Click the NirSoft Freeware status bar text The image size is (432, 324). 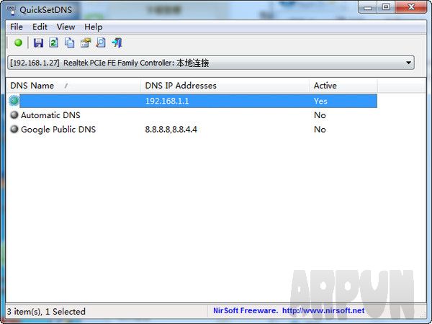click(246, 310)
